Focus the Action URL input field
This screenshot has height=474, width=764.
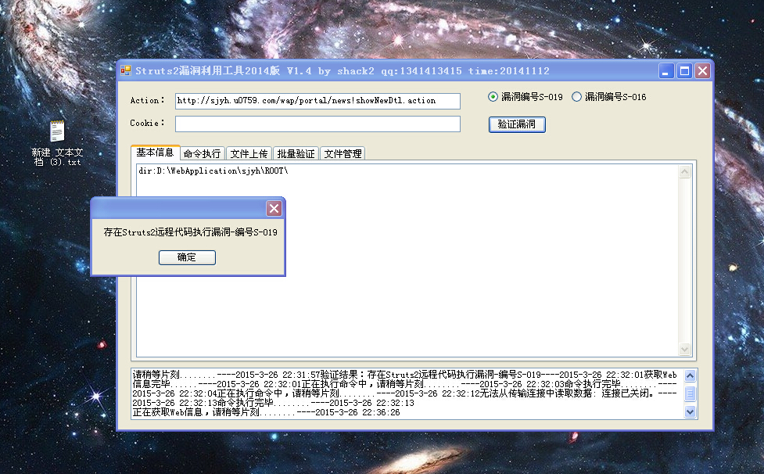click(x=317, y=101)
